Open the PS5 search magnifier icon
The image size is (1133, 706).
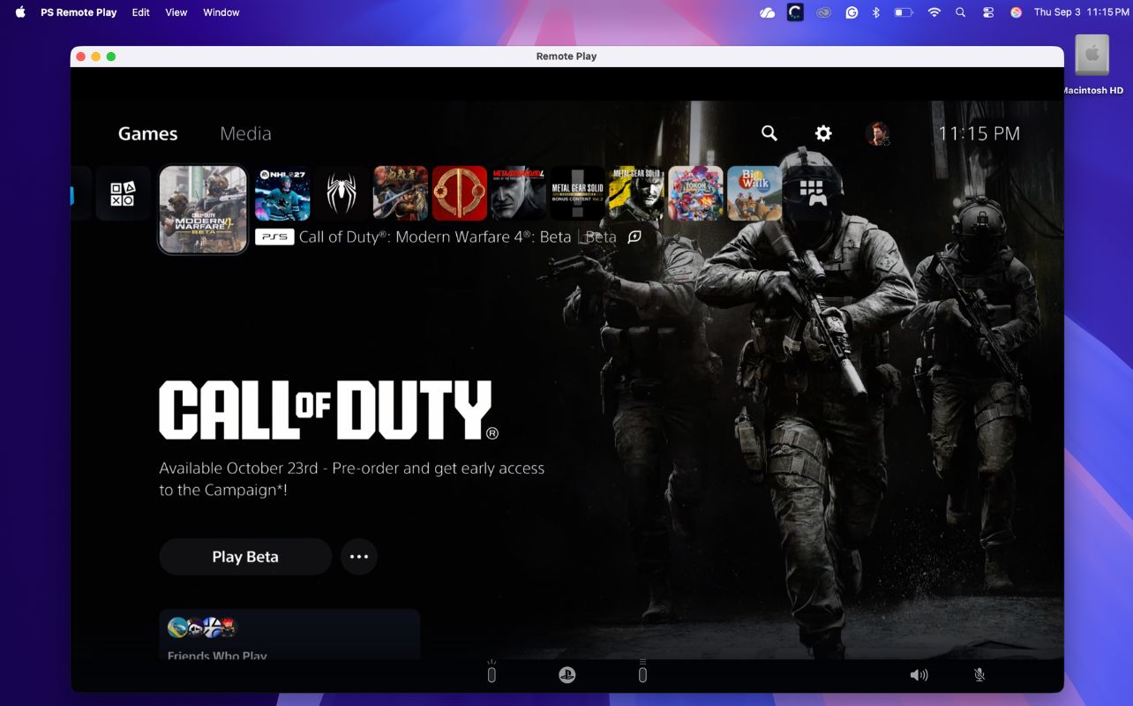tap(769, 133)
